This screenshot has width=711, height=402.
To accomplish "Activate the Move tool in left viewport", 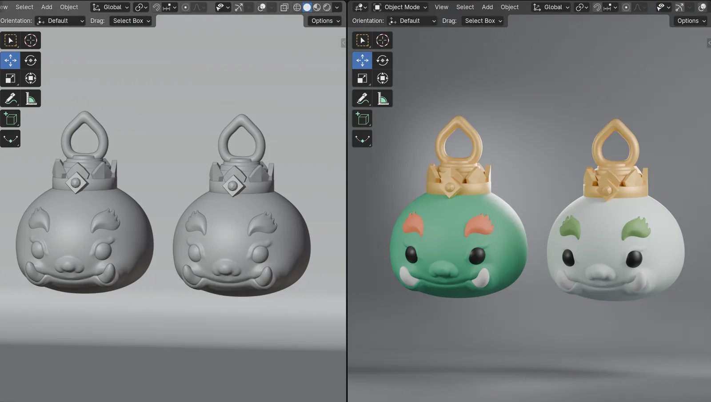I will point(10,60).
